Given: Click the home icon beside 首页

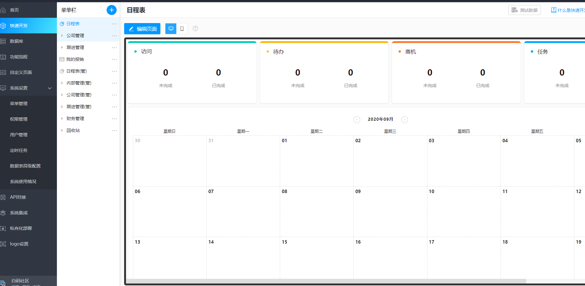Looking at the screenshot, I should click(x=3, y=10).
